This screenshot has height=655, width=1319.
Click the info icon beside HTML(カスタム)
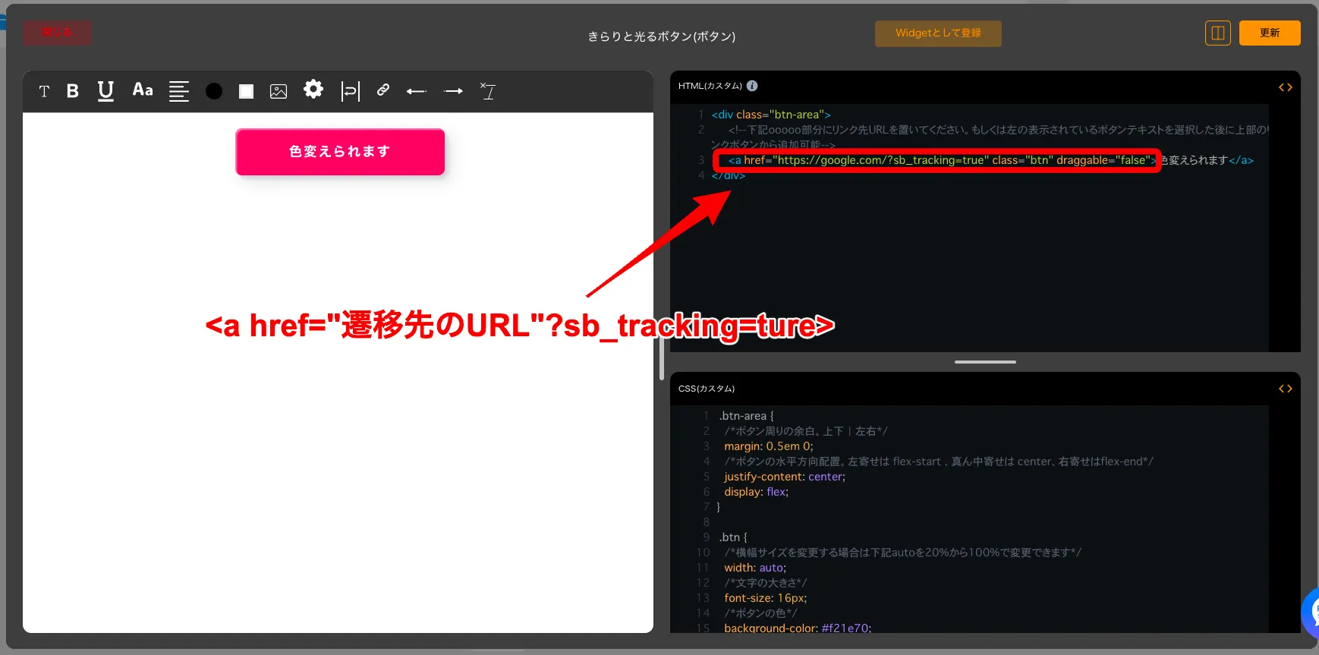tap(752, 86)
